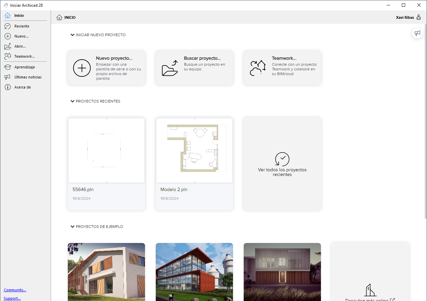Viewport: 427px width, 301px height.
Task: Click the cloud house Teamwork card icon
Action: tap(258, 68)
